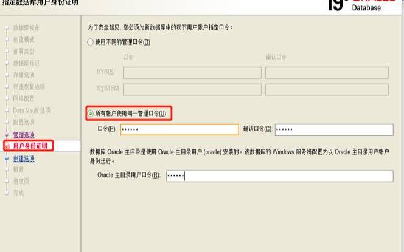This screenshot has height=252, width=404.
Task: Focus the Oracle 主目录用户口令(R) field
Action: click(x=279, y=176)
